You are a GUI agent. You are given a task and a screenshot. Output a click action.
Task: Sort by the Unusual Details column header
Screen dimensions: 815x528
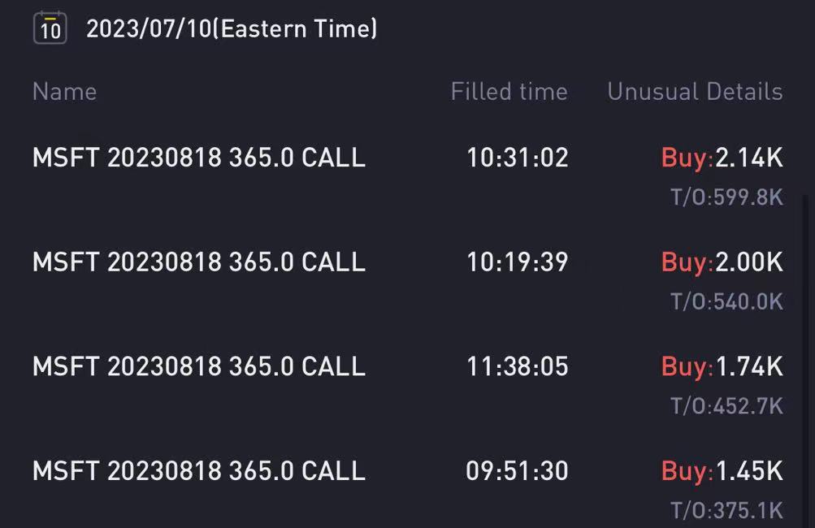coord(695,92)
